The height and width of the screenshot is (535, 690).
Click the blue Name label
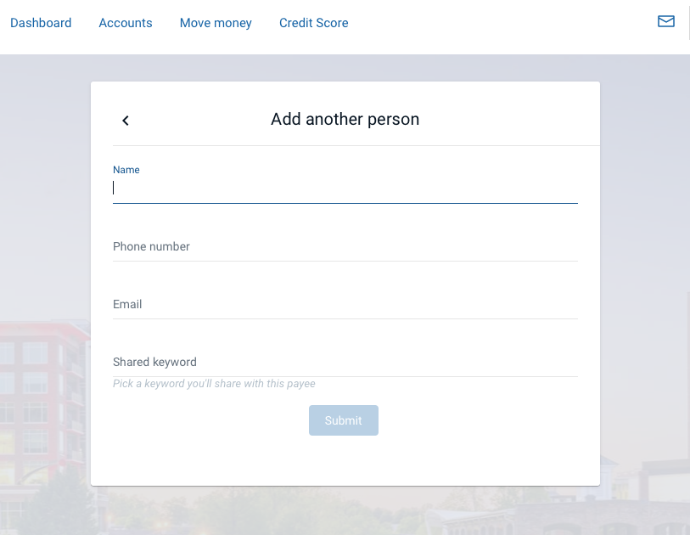pos(126,170)
